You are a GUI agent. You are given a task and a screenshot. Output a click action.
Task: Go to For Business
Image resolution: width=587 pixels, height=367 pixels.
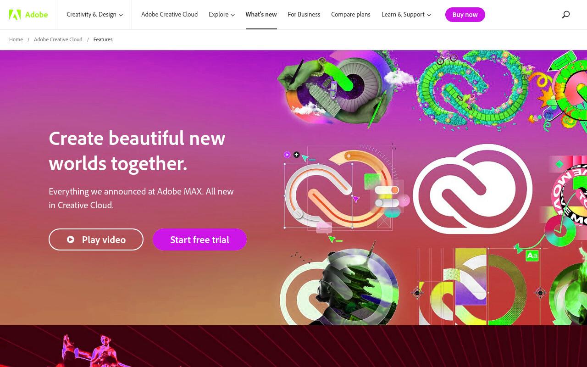tap(304, 15)
